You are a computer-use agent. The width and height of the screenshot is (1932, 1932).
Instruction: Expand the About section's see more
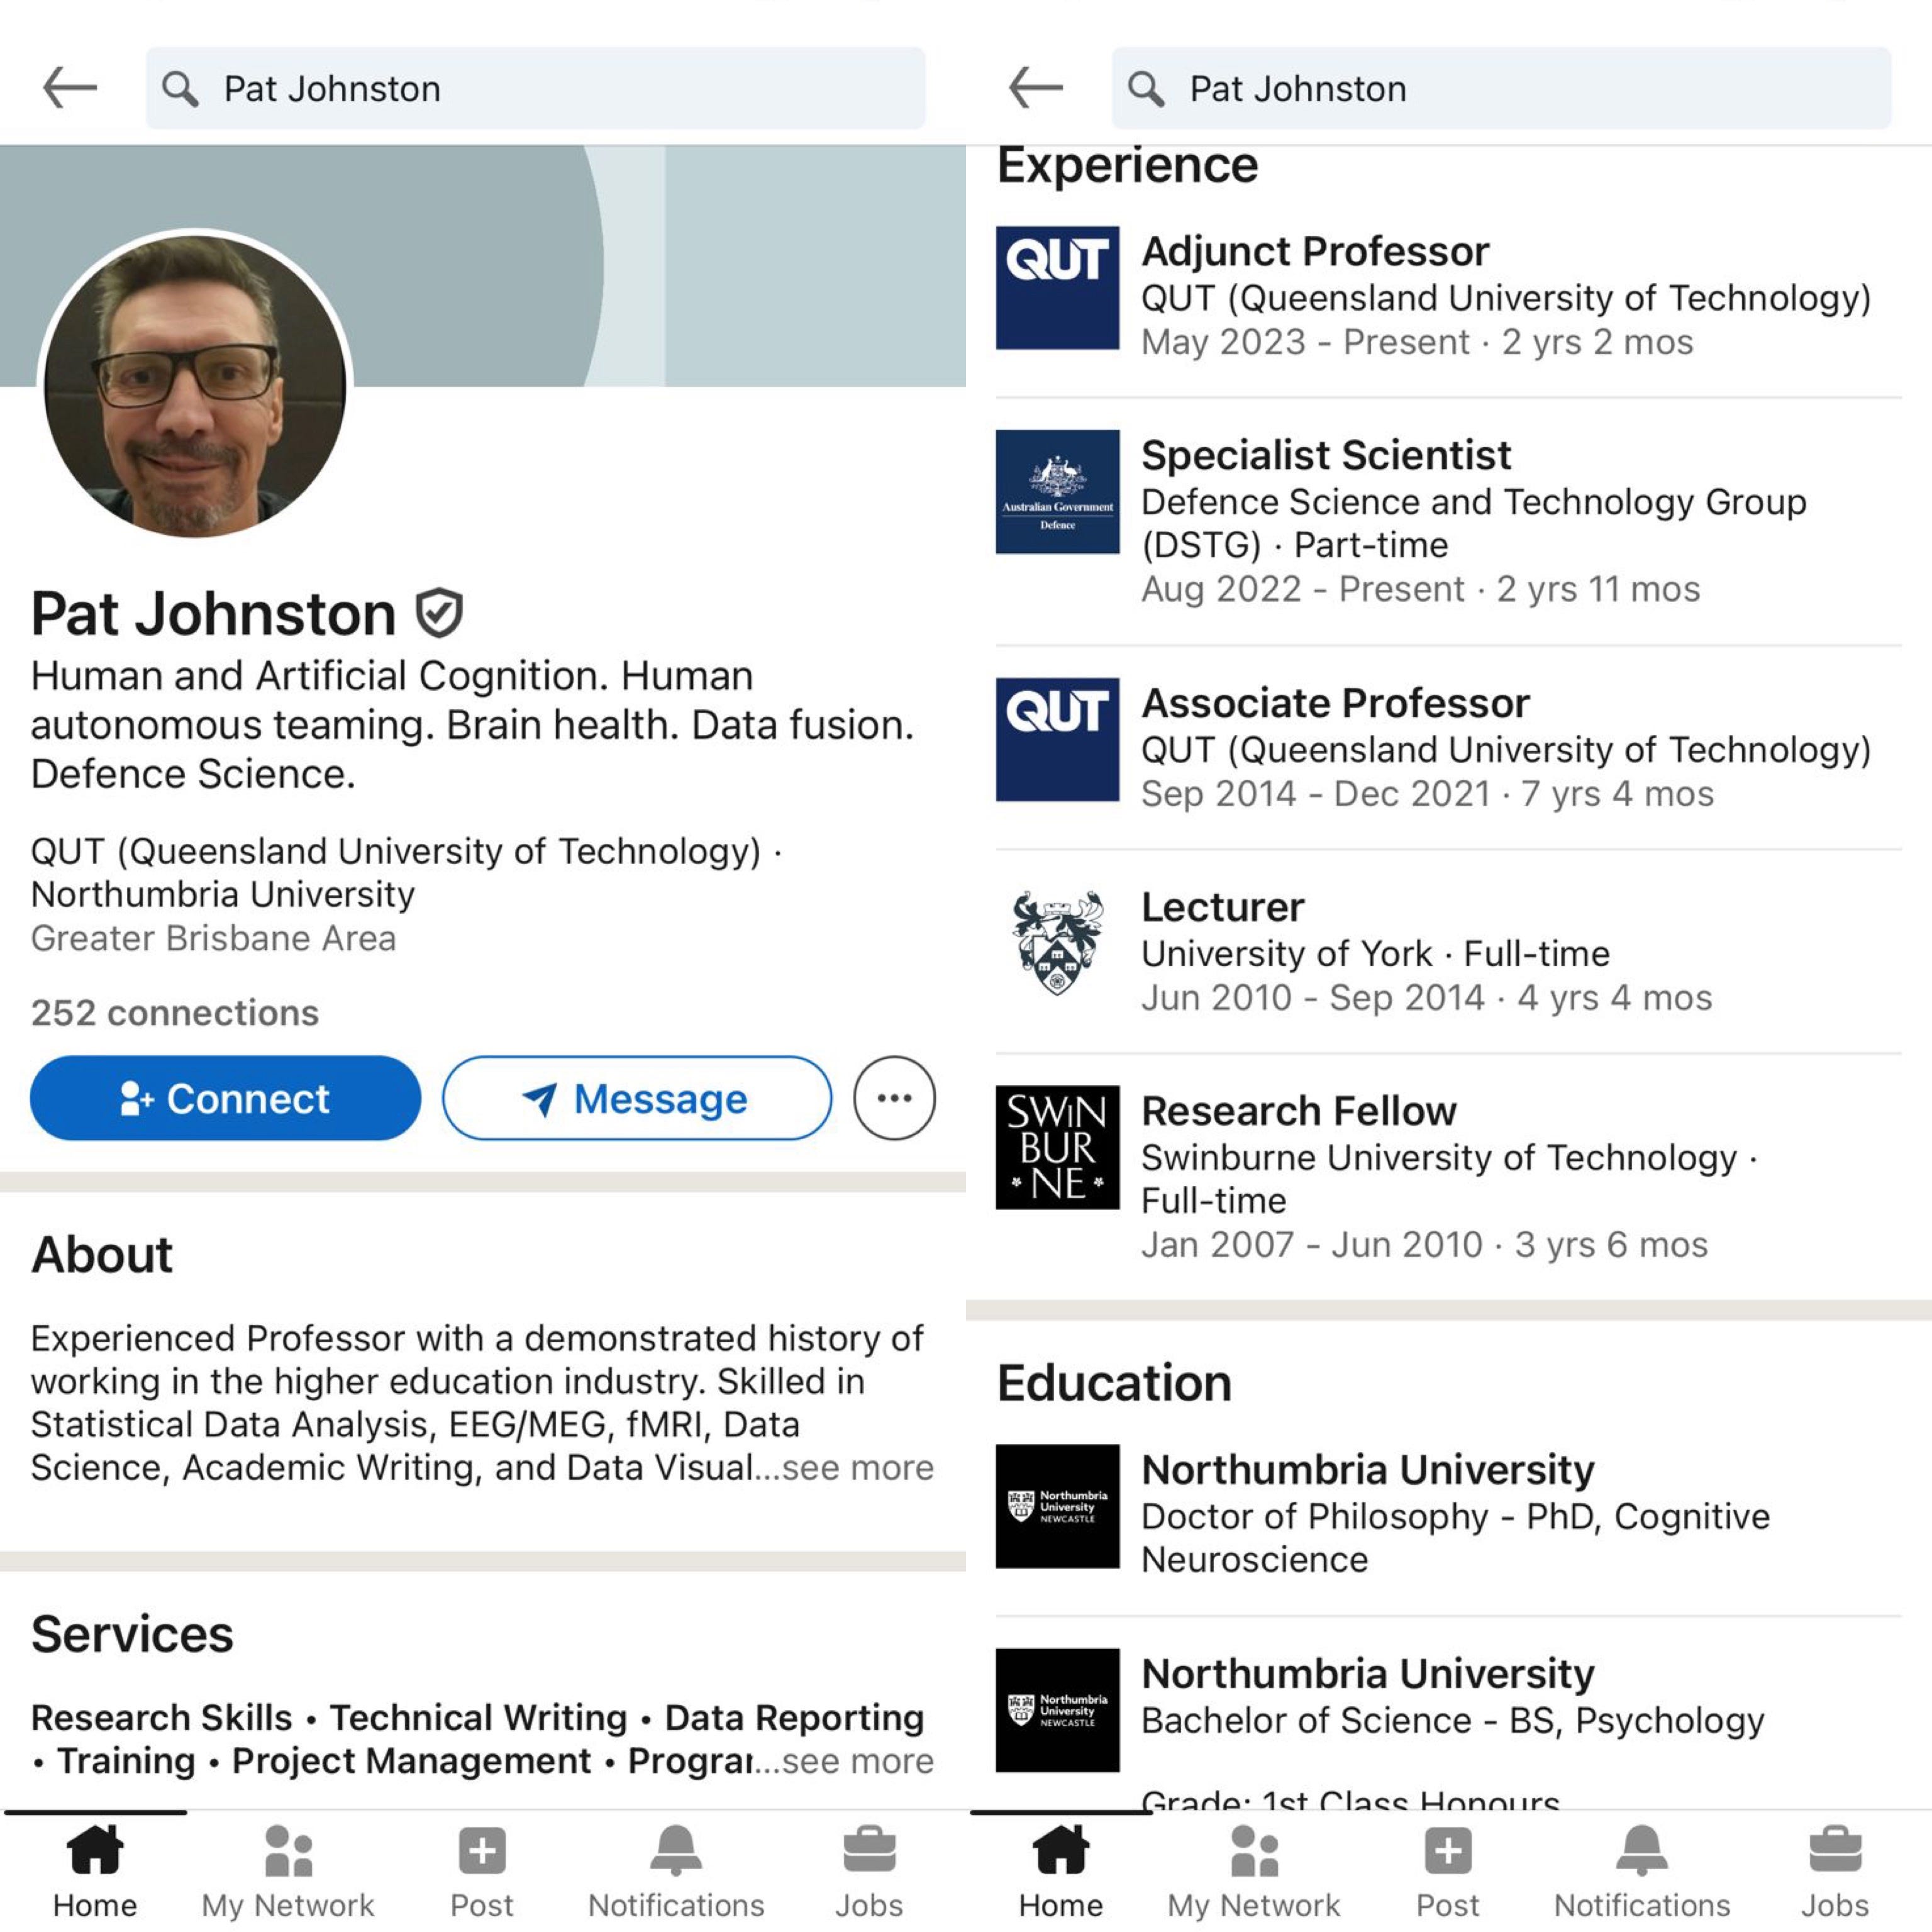point(858,1468)
